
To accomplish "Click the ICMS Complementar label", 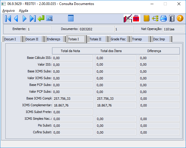I will click(x=37, y=105).
